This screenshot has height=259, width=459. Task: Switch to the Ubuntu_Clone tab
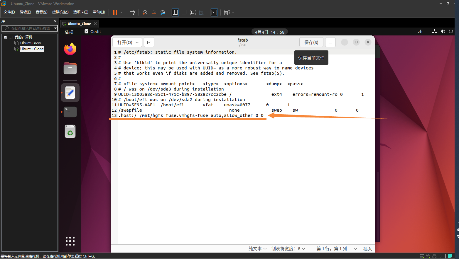tap(79, 24)
